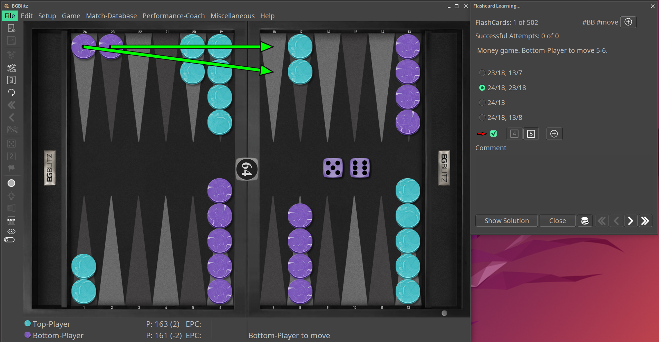Click the database remove icon in flashcard panel
659x342 pixels.
coord(585,221)
